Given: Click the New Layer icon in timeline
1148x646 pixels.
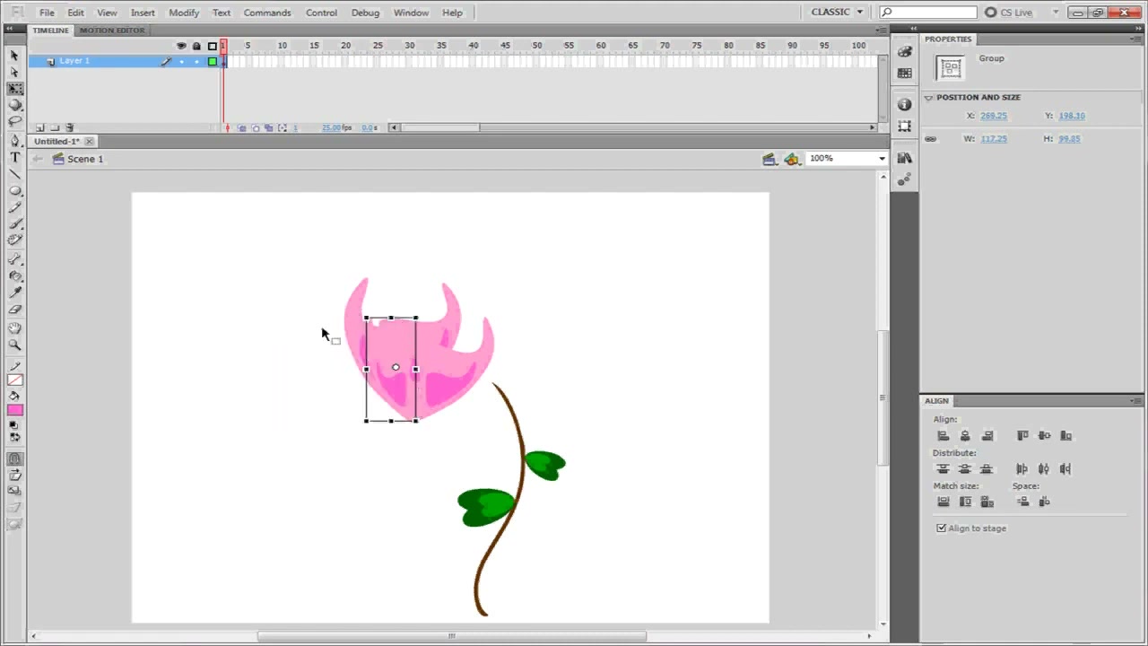Looking at the screenshot, I should 39,128.
